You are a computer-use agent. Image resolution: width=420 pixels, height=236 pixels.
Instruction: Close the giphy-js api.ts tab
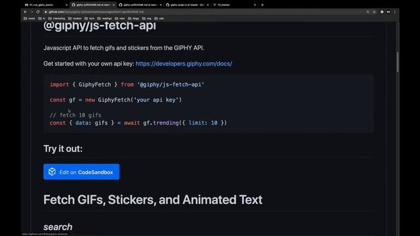click(x=207, y=5)
